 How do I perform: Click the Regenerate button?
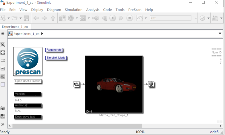(54, 50)
